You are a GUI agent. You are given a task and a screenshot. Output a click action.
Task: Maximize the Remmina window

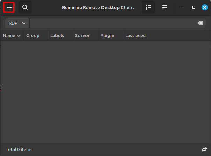coord(194,7)
